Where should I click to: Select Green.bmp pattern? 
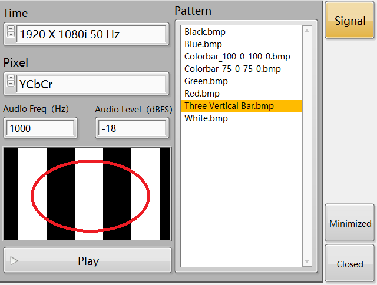coord(206,81)
